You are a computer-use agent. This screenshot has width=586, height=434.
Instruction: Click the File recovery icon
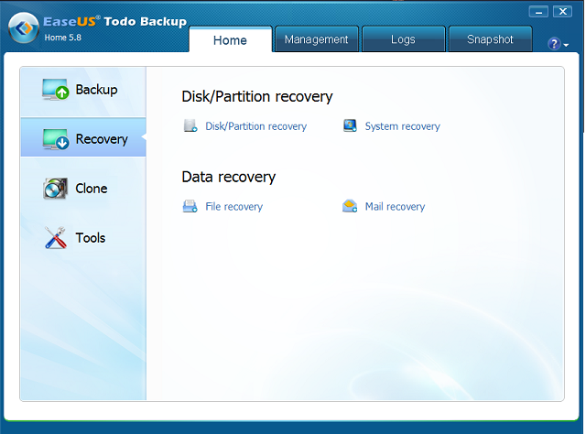(x=190, y=207)
